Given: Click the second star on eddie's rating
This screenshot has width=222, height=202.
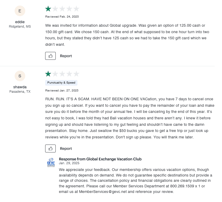Looking at the screenshot, I should coord(55,9).
